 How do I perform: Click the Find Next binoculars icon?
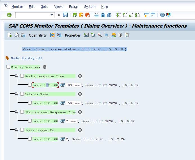[109, 15]
